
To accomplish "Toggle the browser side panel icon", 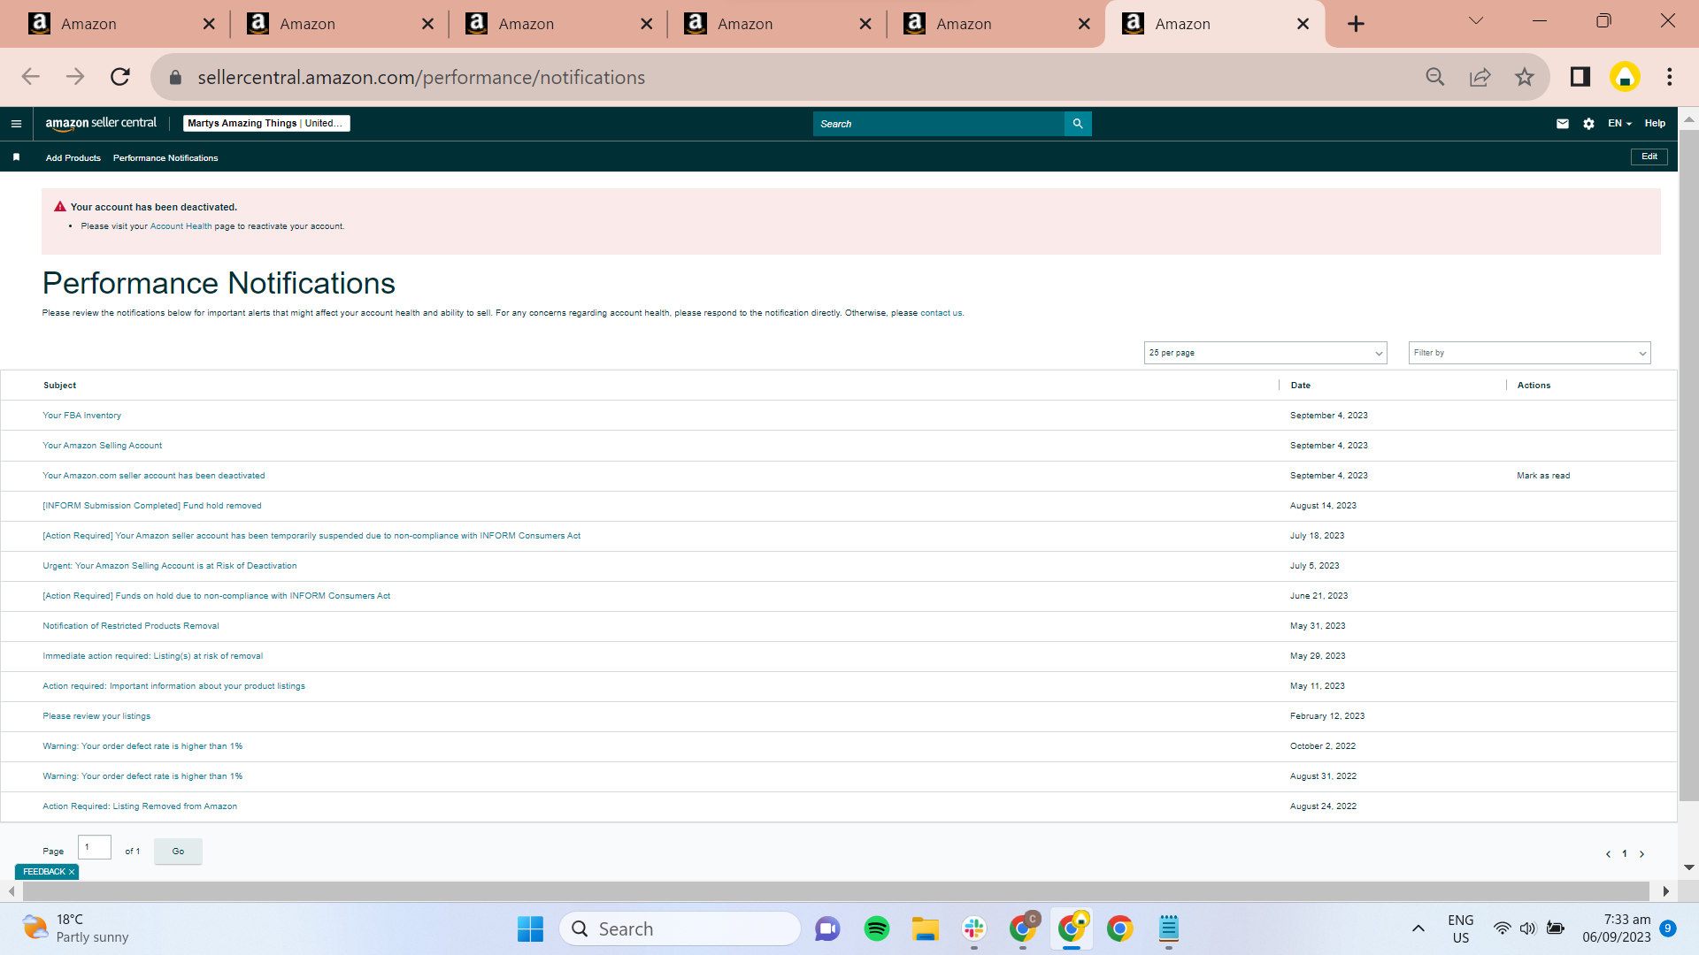I will [x=1580, y=77].
